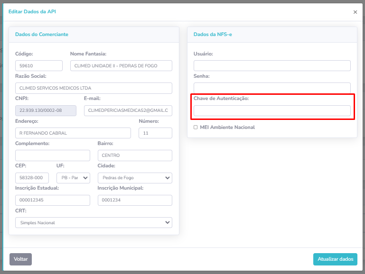Click the Voltar button

(x=20, y=259)
